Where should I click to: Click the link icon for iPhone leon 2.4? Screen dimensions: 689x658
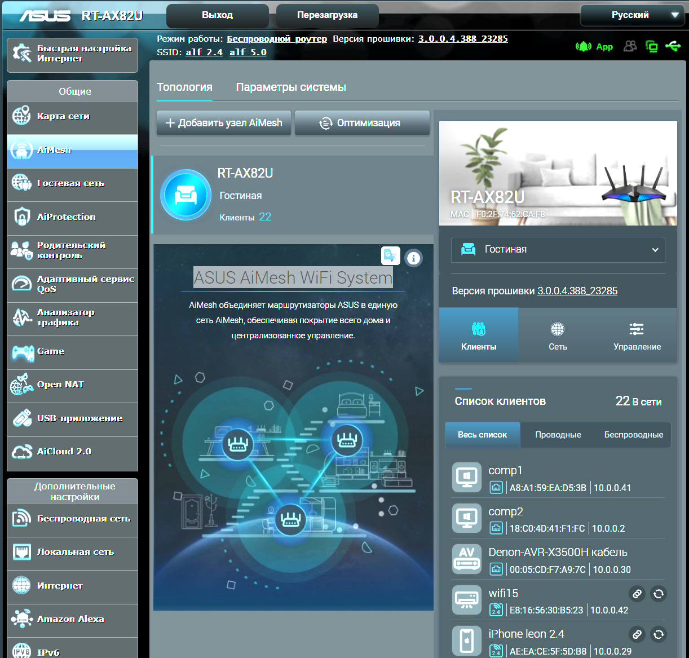tap(637, 634)
